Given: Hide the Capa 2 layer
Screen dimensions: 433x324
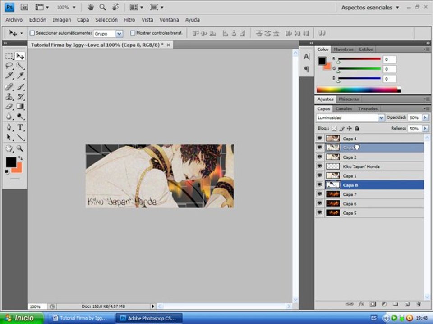Looking at the screenshot, I should point(320,157).
